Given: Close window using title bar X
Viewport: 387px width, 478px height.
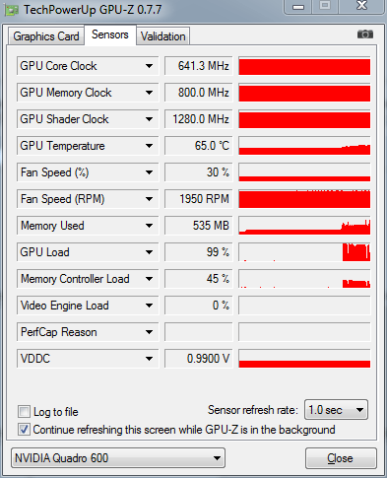Looking at the screenshot, I should [361, 6].
